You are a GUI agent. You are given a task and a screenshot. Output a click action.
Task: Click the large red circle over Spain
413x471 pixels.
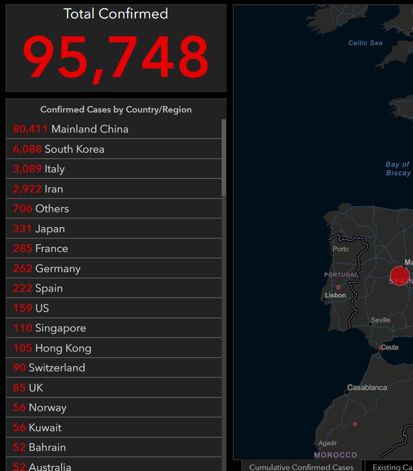[x=400, y=276]
